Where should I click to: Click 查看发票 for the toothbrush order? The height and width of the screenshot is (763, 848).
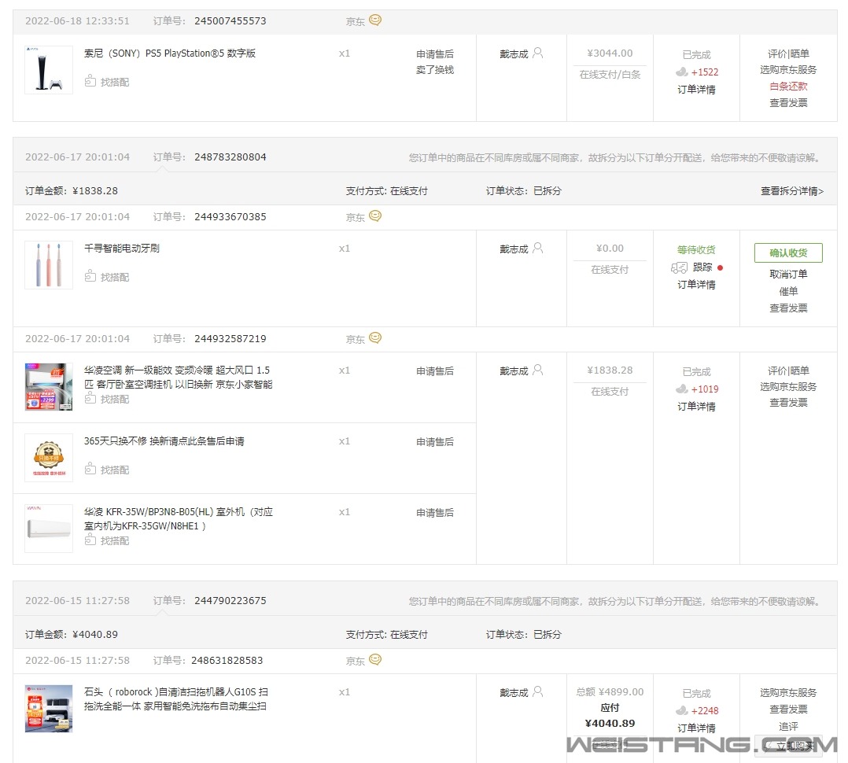[788, 308]
